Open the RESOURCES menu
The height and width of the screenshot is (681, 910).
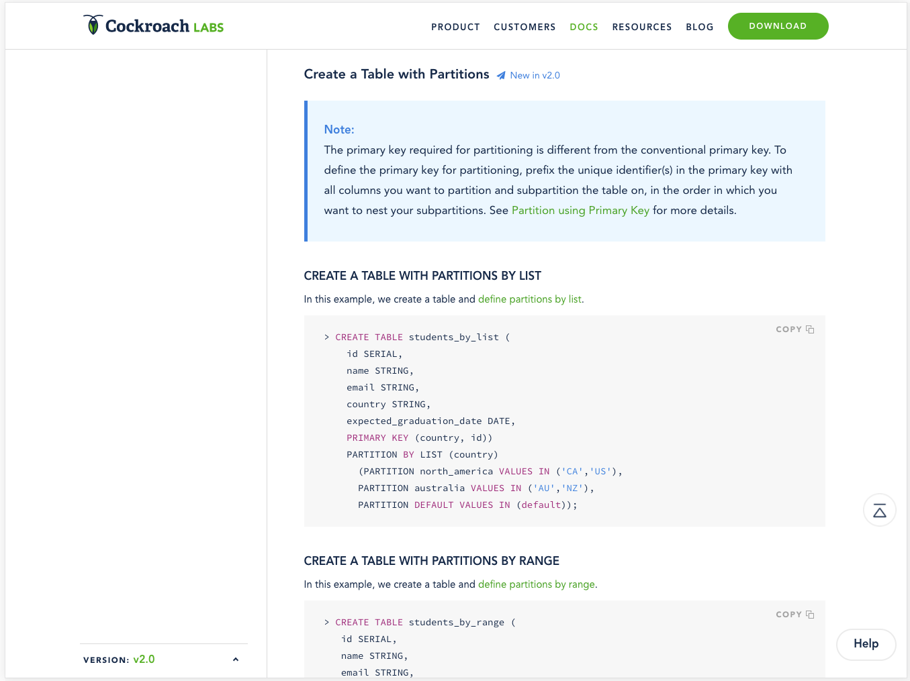642,27
